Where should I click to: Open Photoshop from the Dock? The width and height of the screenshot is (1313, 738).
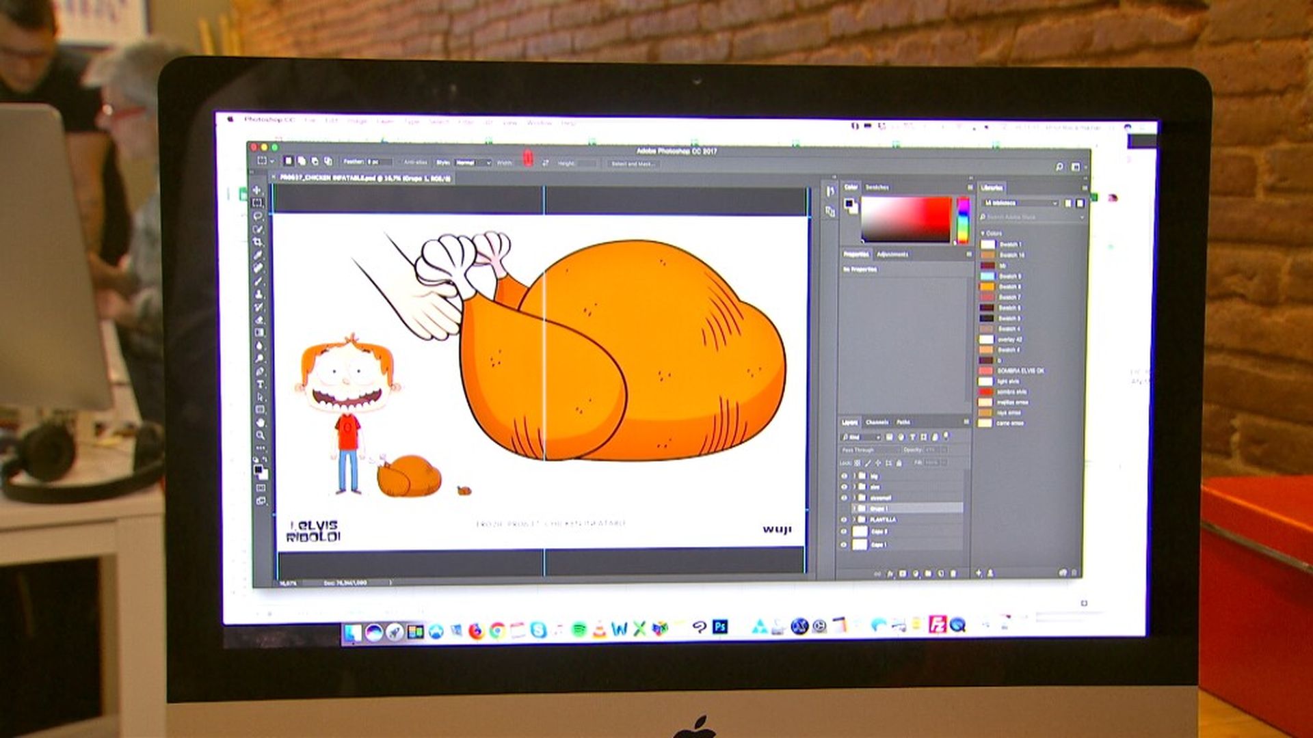[720, 627]
